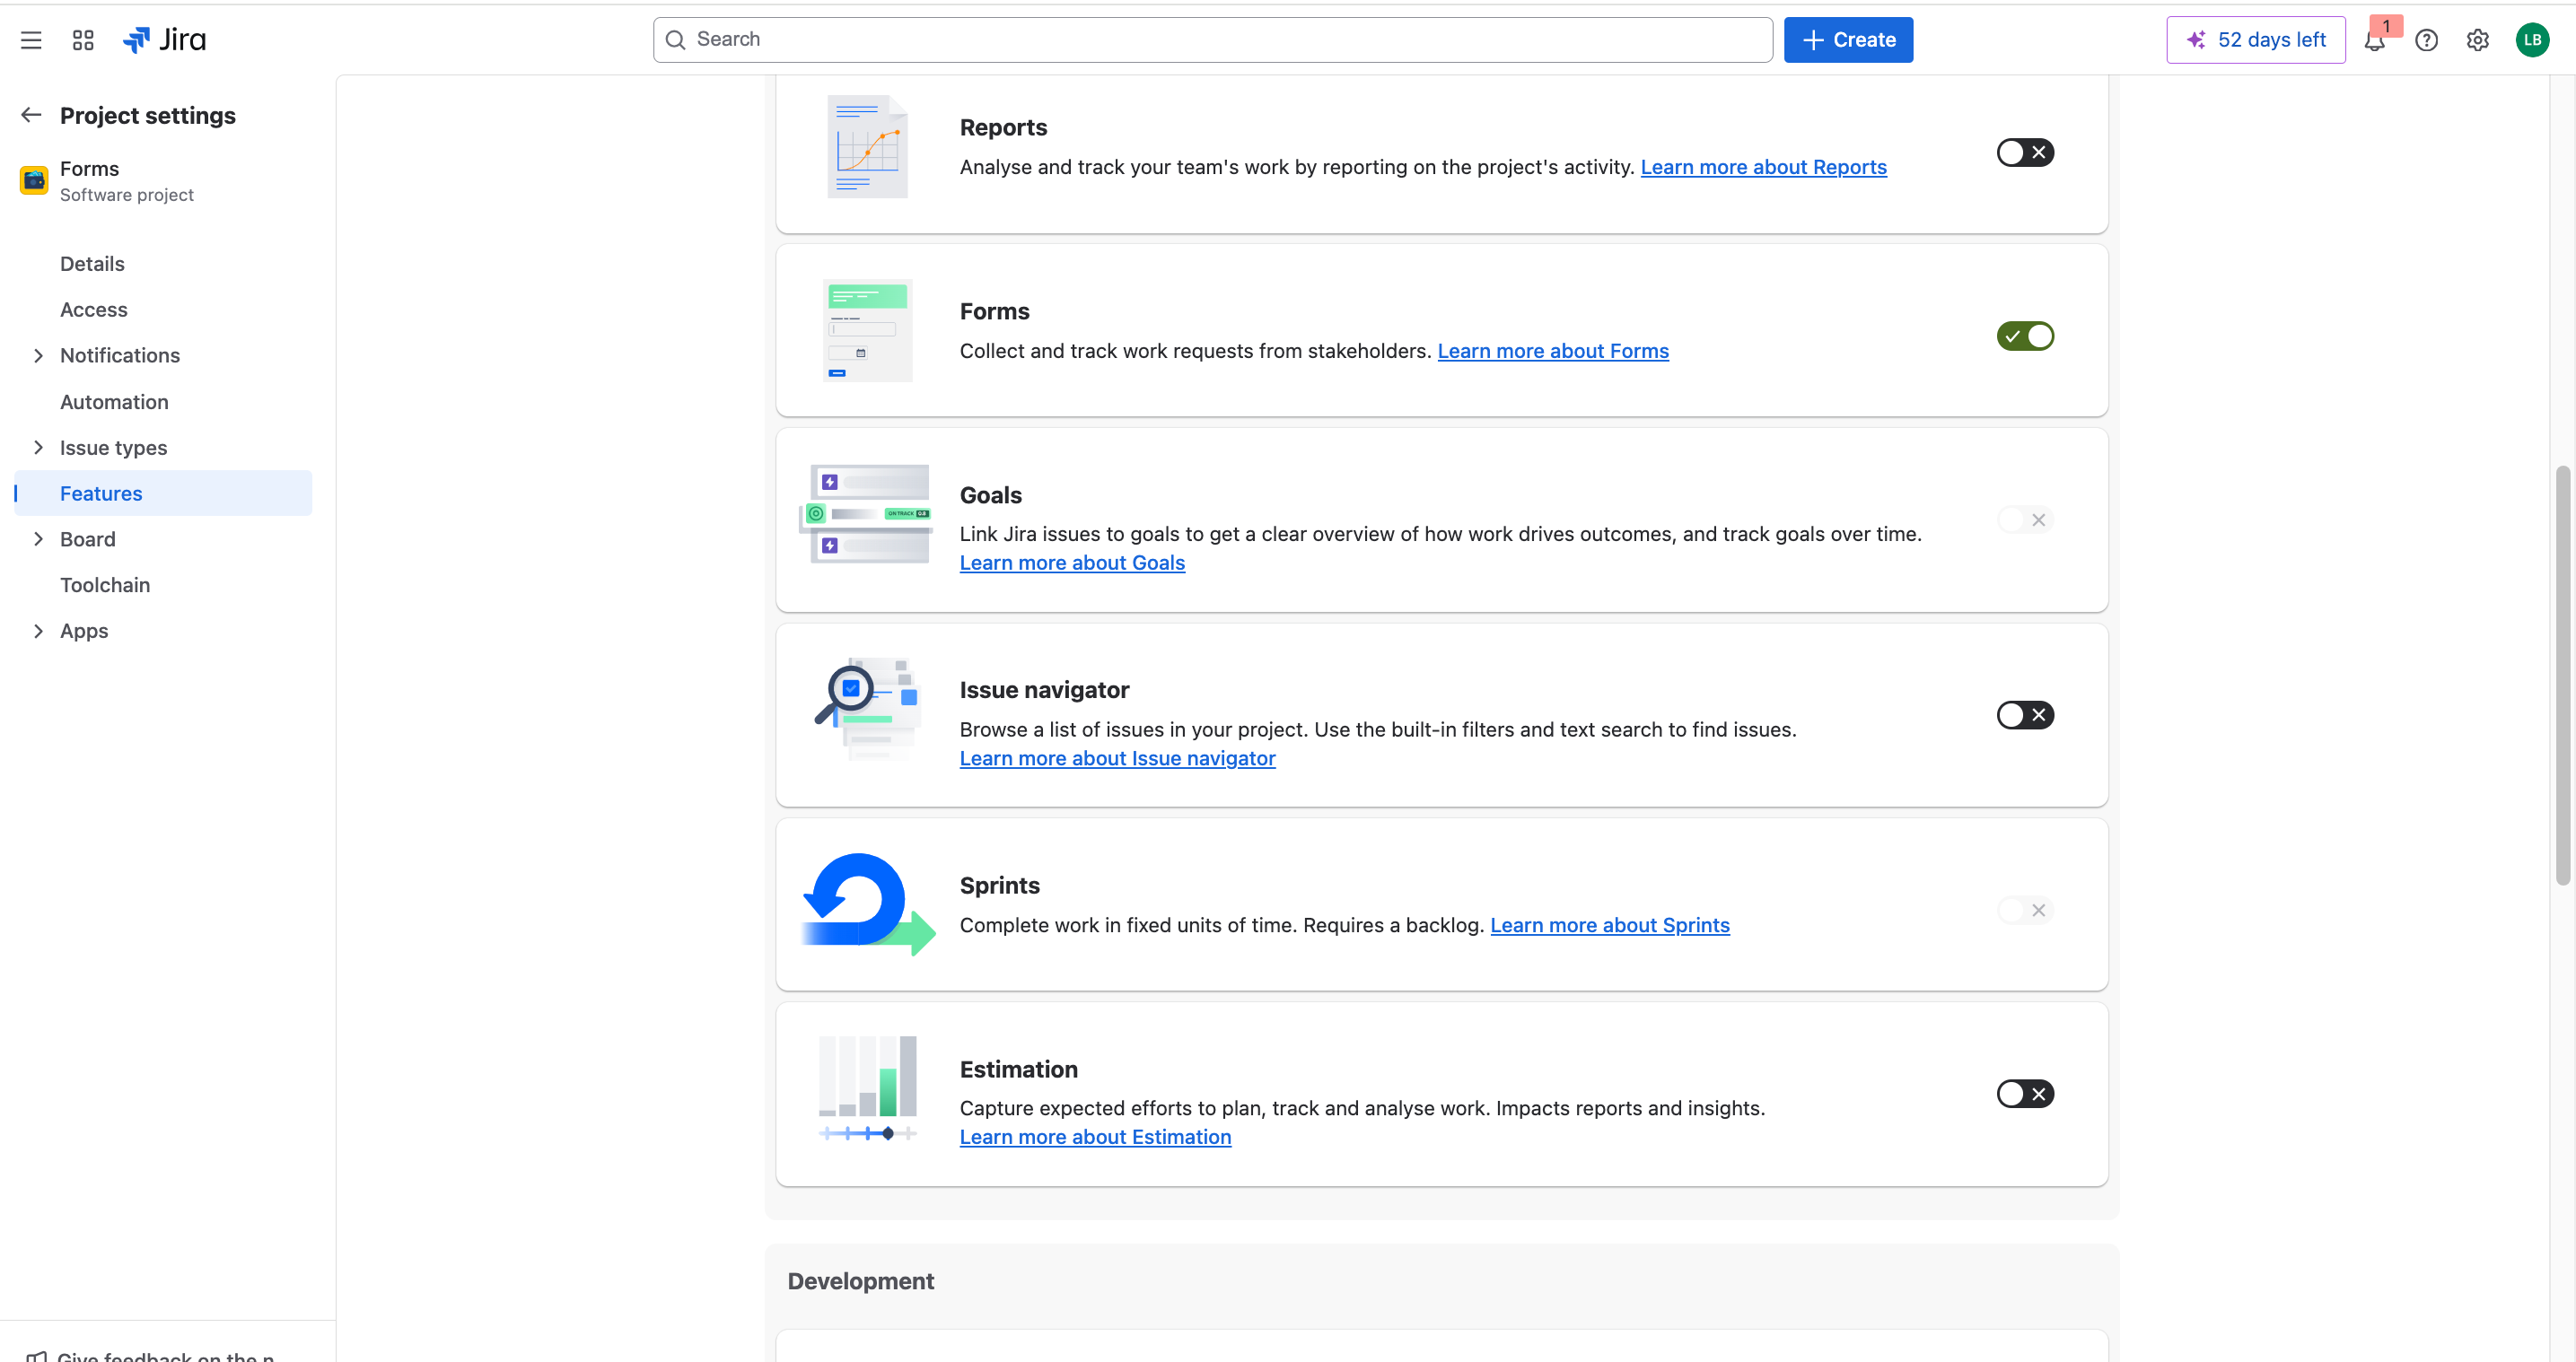Open the hamburger navigation menu
This screenshot has height=1362, width=2576.
pyautogui.click(x=30, y=39)
